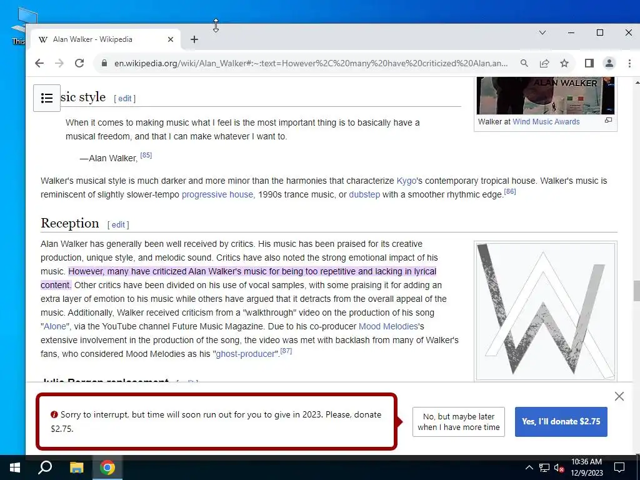Open citation 87 reference

click(286, 351)
